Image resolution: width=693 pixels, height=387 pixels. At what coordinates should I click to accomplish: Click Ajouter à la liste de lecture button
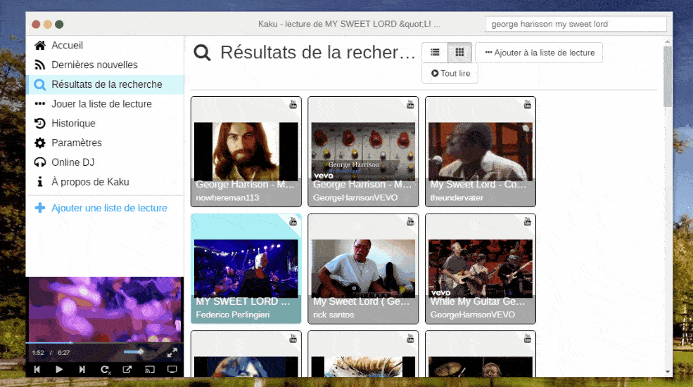tap(539, 53)
